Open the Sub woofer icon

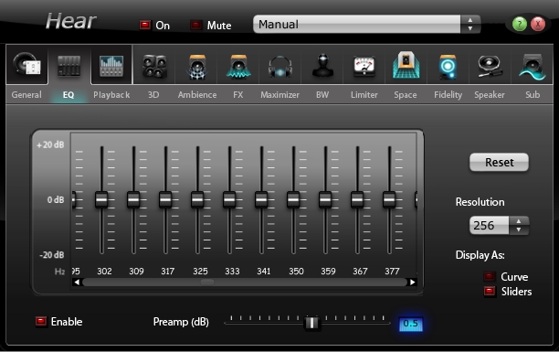pos(533,67)
